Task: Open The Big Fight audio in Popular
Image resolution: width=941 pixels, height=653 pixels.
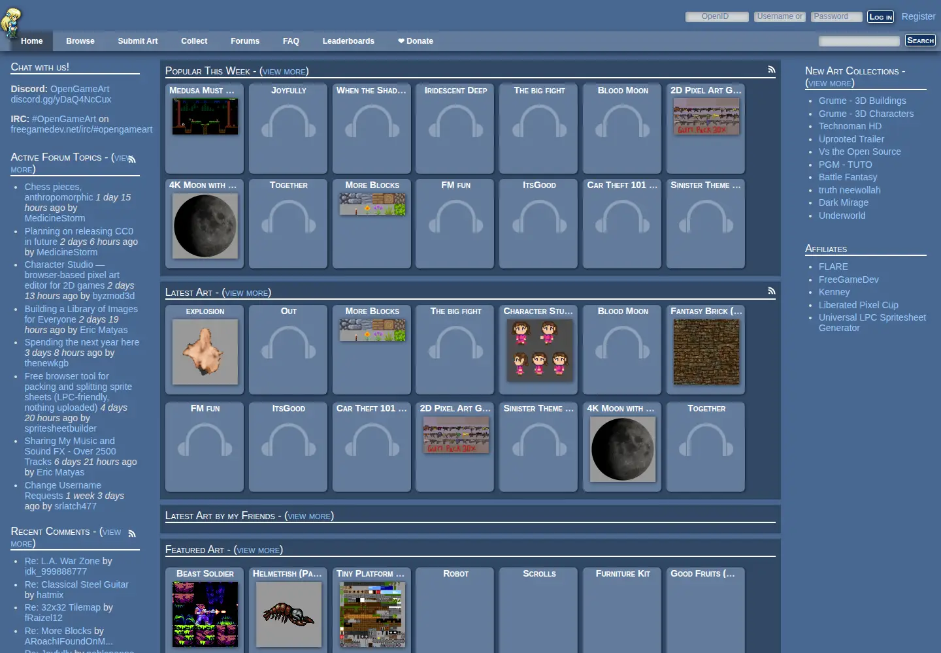Action: click(x=539, y=121)
